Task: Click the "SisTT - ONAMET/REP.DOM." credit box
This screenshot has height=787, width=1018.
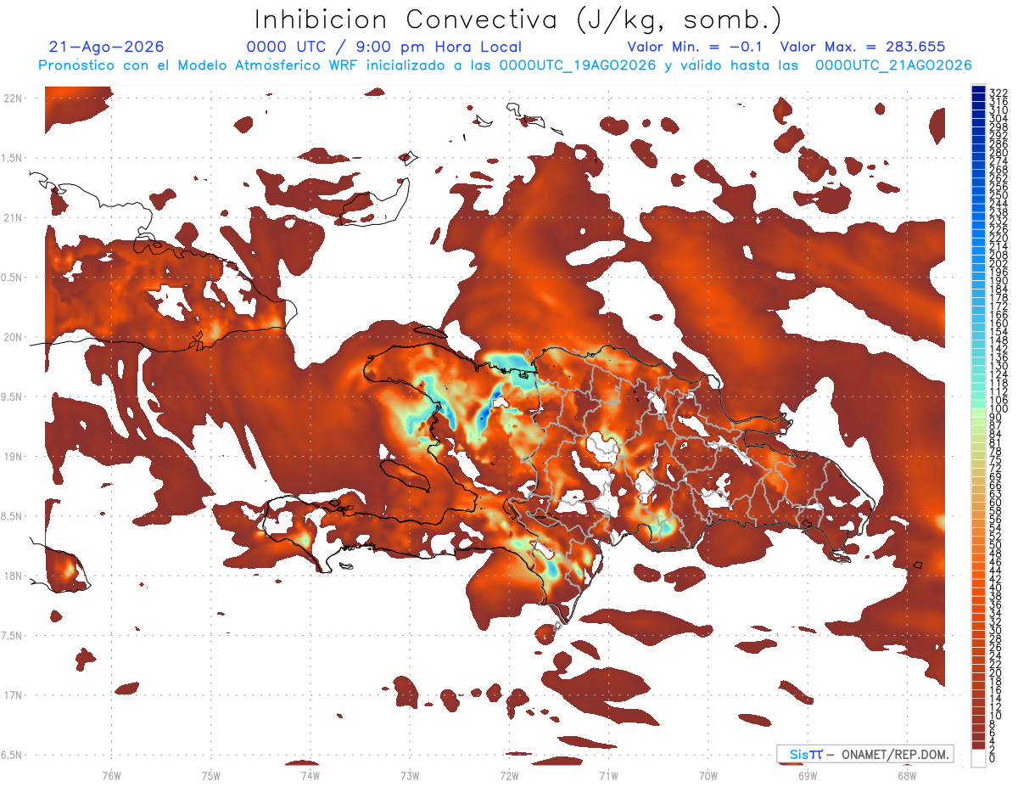Action: [x=864, y=754]
